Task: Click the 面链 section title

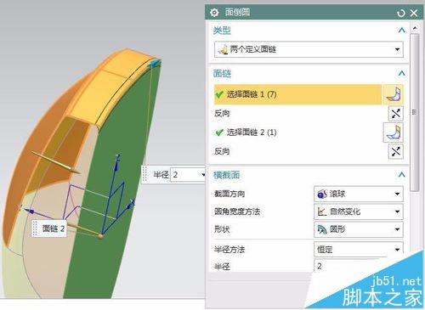Action: tap(222, 73)
